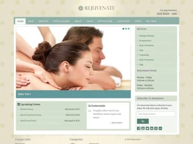The image size is (193, 144).
Task: Open the About menu item
Action: 78,21
